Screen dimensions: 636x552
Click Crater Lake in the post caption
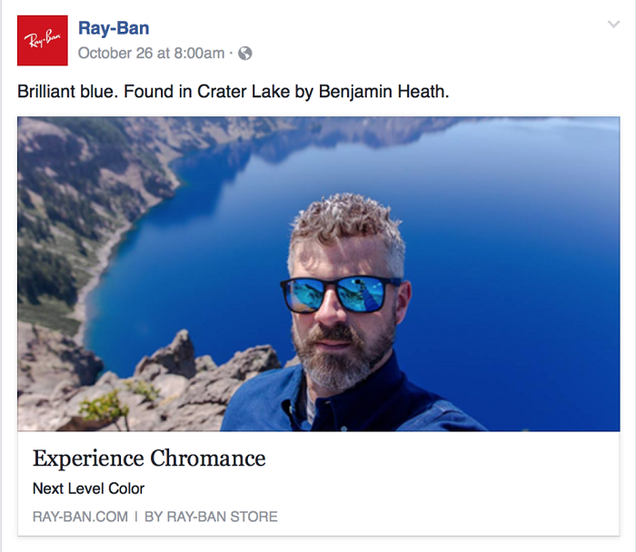click(x=243, y=91)
